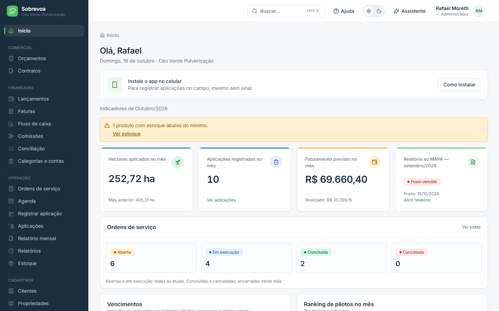
Task: Open the Abrir relatório link
Action: coord(417,200)
